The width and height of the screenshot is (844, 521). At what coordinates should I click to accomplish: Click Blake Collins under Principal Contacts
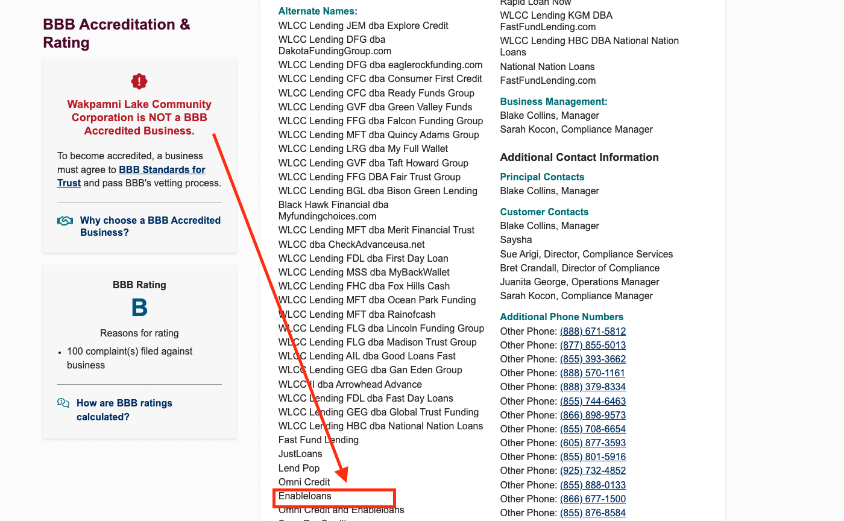[x=549, y=191]
